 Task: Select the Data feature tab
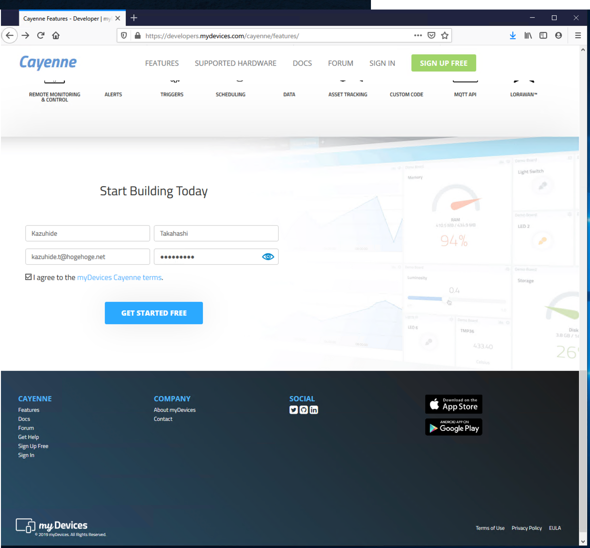point(289,95)
